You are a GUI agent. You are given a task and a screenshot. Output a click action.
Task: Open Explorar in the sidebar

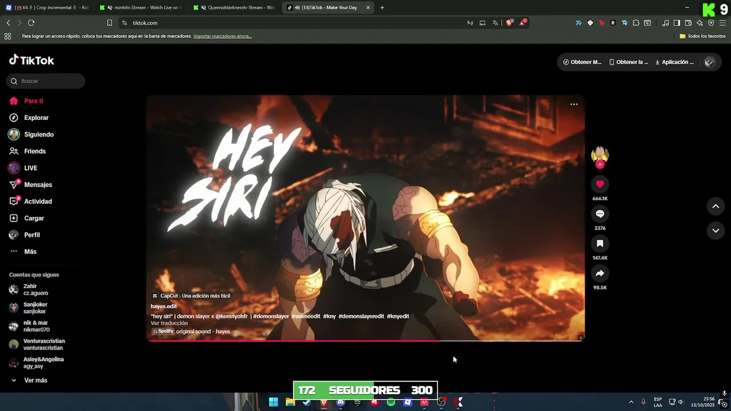tap(29, 118)
